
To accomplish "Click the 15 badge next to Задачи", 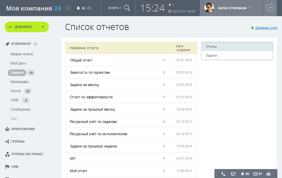I will (x=31, y=73).
